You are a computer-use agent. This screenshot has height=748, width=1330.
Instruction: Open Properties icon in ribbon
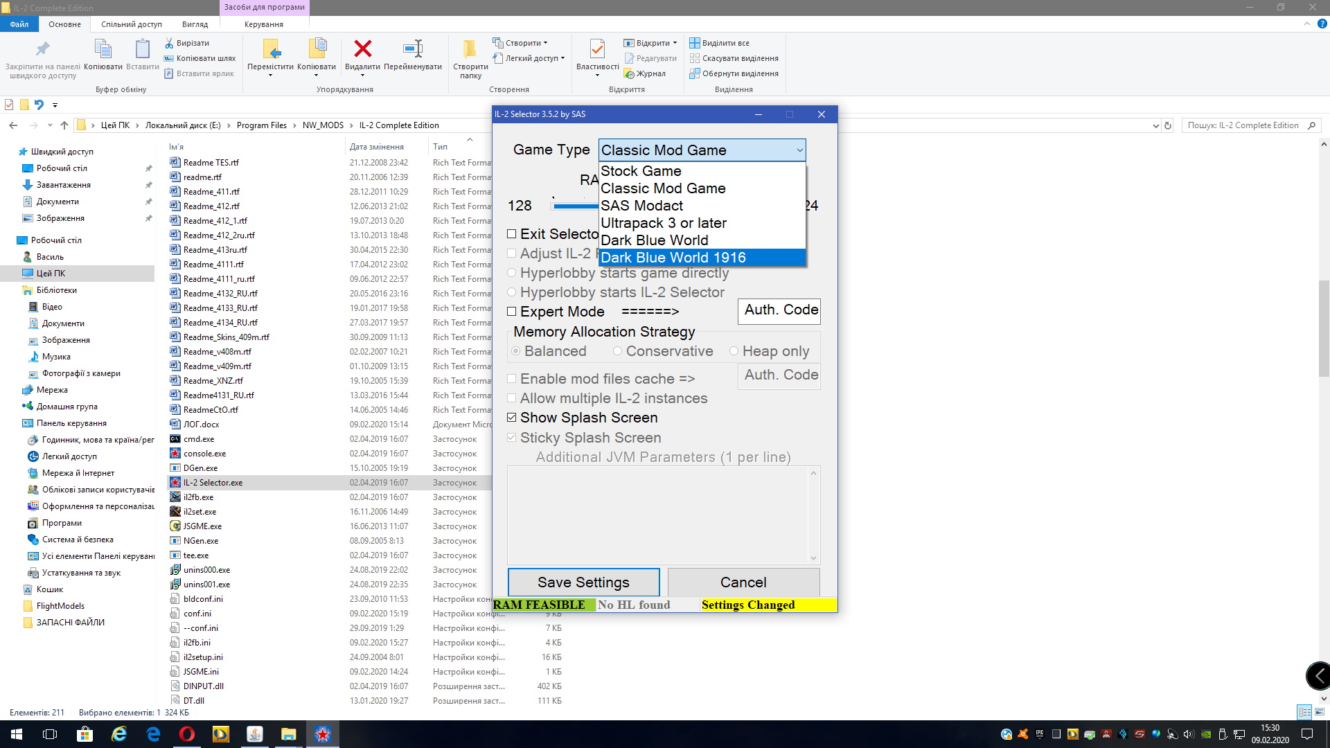[597, 50]
